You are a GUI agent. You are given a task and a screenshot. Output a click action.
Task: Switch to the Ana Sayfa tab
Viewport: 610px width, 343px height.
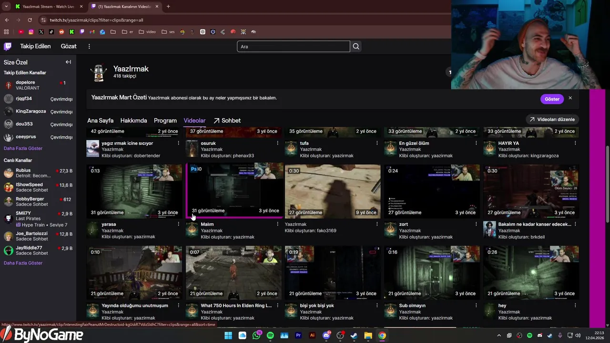coord(100,121)
